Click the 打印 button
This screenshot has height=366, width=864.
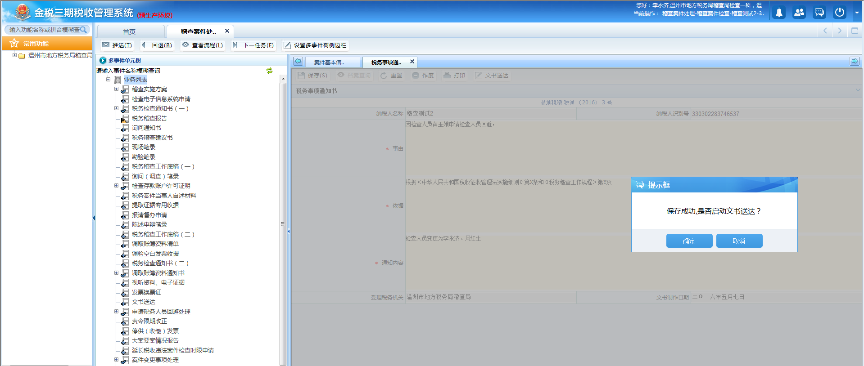click(454, 75)
